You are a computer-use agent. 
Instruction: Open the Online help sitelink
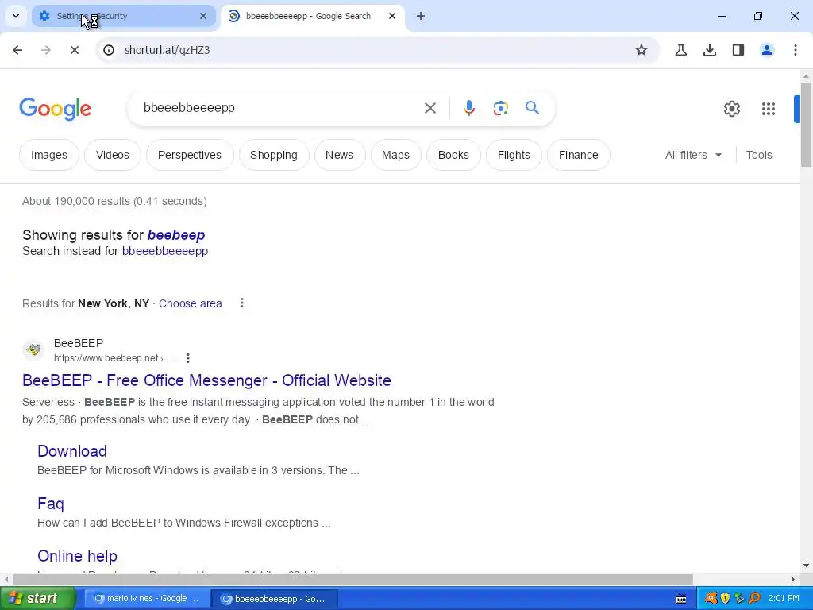[77, 555]
